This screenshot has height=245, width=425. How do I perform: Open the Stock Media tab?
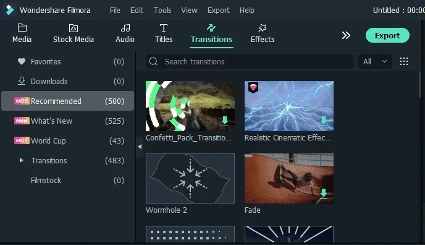click(x=74, y=33)
